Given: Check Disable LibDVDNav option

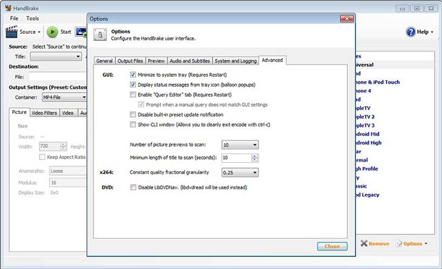Looking at the screenshot, I should click(133, 187).
